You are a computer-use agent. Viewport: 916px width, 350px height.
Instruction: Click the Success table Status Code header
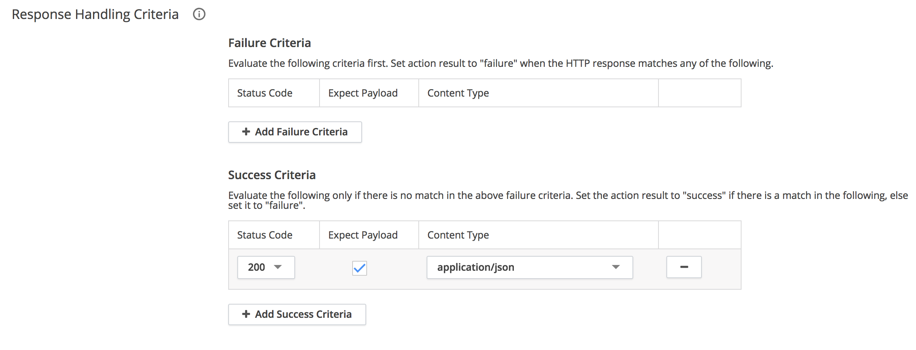click(265, 235)
